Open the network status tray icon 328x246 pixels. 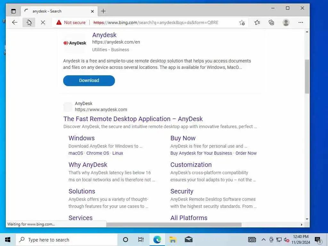point(279,240)
